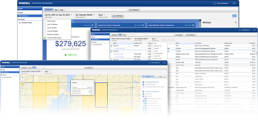258x135 pixels.
Task: Zoom in on the map with the plus button
Action: [x=22, y=77]
